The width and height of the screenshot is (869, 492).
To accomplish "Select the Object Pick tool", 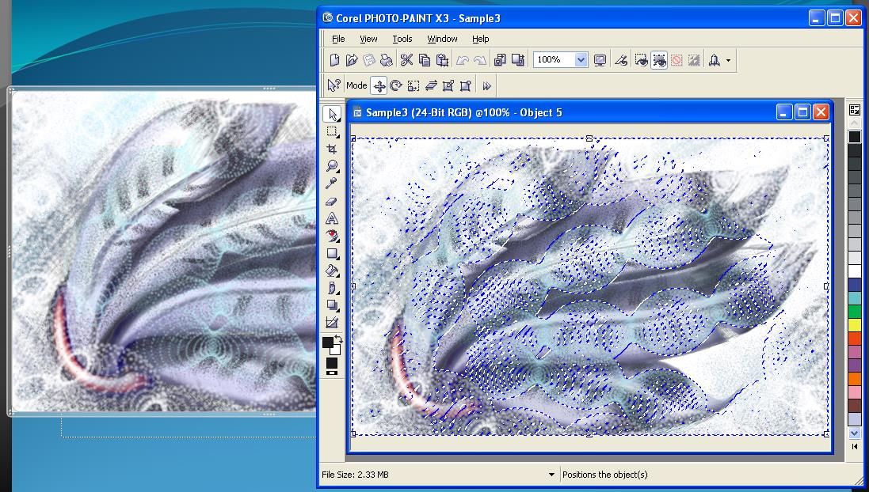I will pyautogui.click(x=332, y=114).
